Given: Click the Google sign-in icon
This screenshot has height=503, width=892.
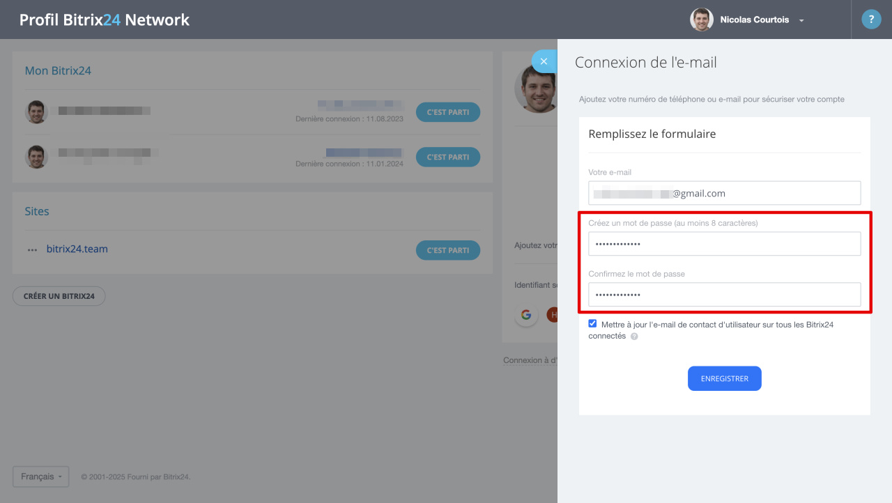Looking at the screenshot, I should click(526, 314).
